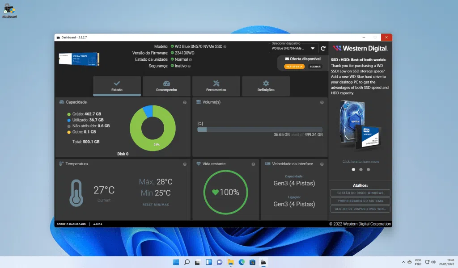Select the Estado tab with checkmark icon

[116, 86]
